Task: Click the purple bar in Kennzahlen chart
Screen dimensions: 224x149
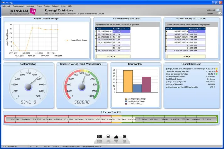Action: [146, 85]
